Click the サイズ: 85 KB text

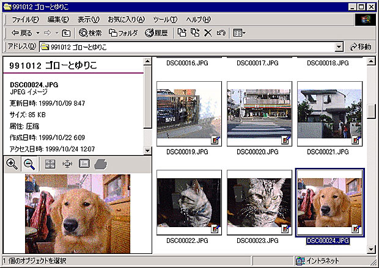point(28,115)
